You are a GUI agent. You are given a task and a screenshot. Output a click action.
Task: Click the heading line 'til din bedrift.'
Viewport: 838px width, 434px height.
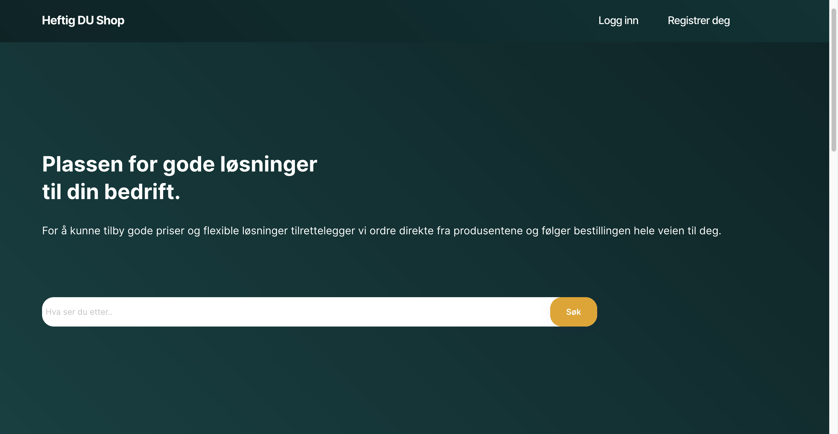111,192
